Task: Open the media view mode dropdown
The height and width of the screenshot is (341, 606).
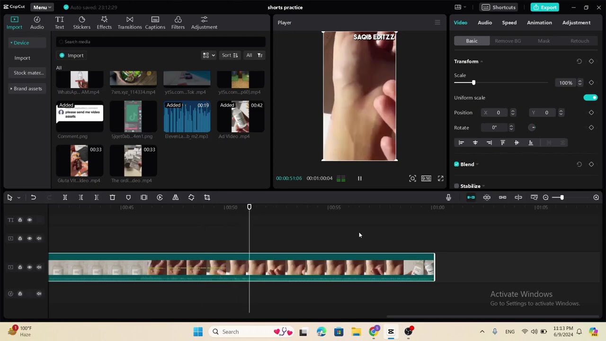Action: 209,55
